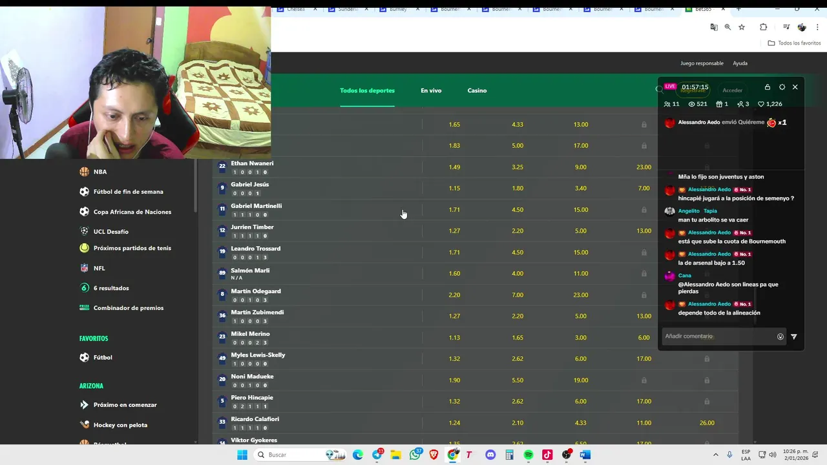Click the likes heart counter 1,226
Screen dimensions: 827x465
point(770,104)
